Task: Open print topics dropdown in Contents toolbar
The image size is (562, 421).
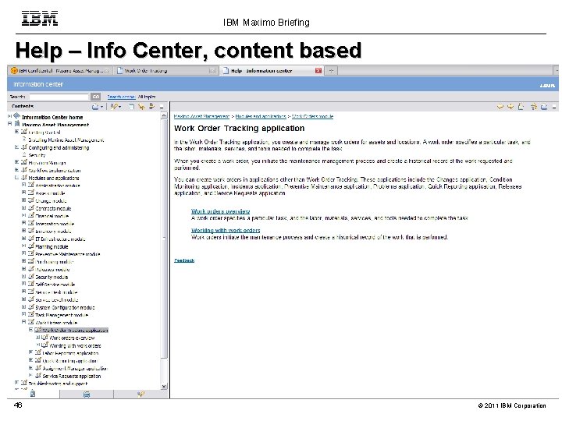Action: (98, 106)
